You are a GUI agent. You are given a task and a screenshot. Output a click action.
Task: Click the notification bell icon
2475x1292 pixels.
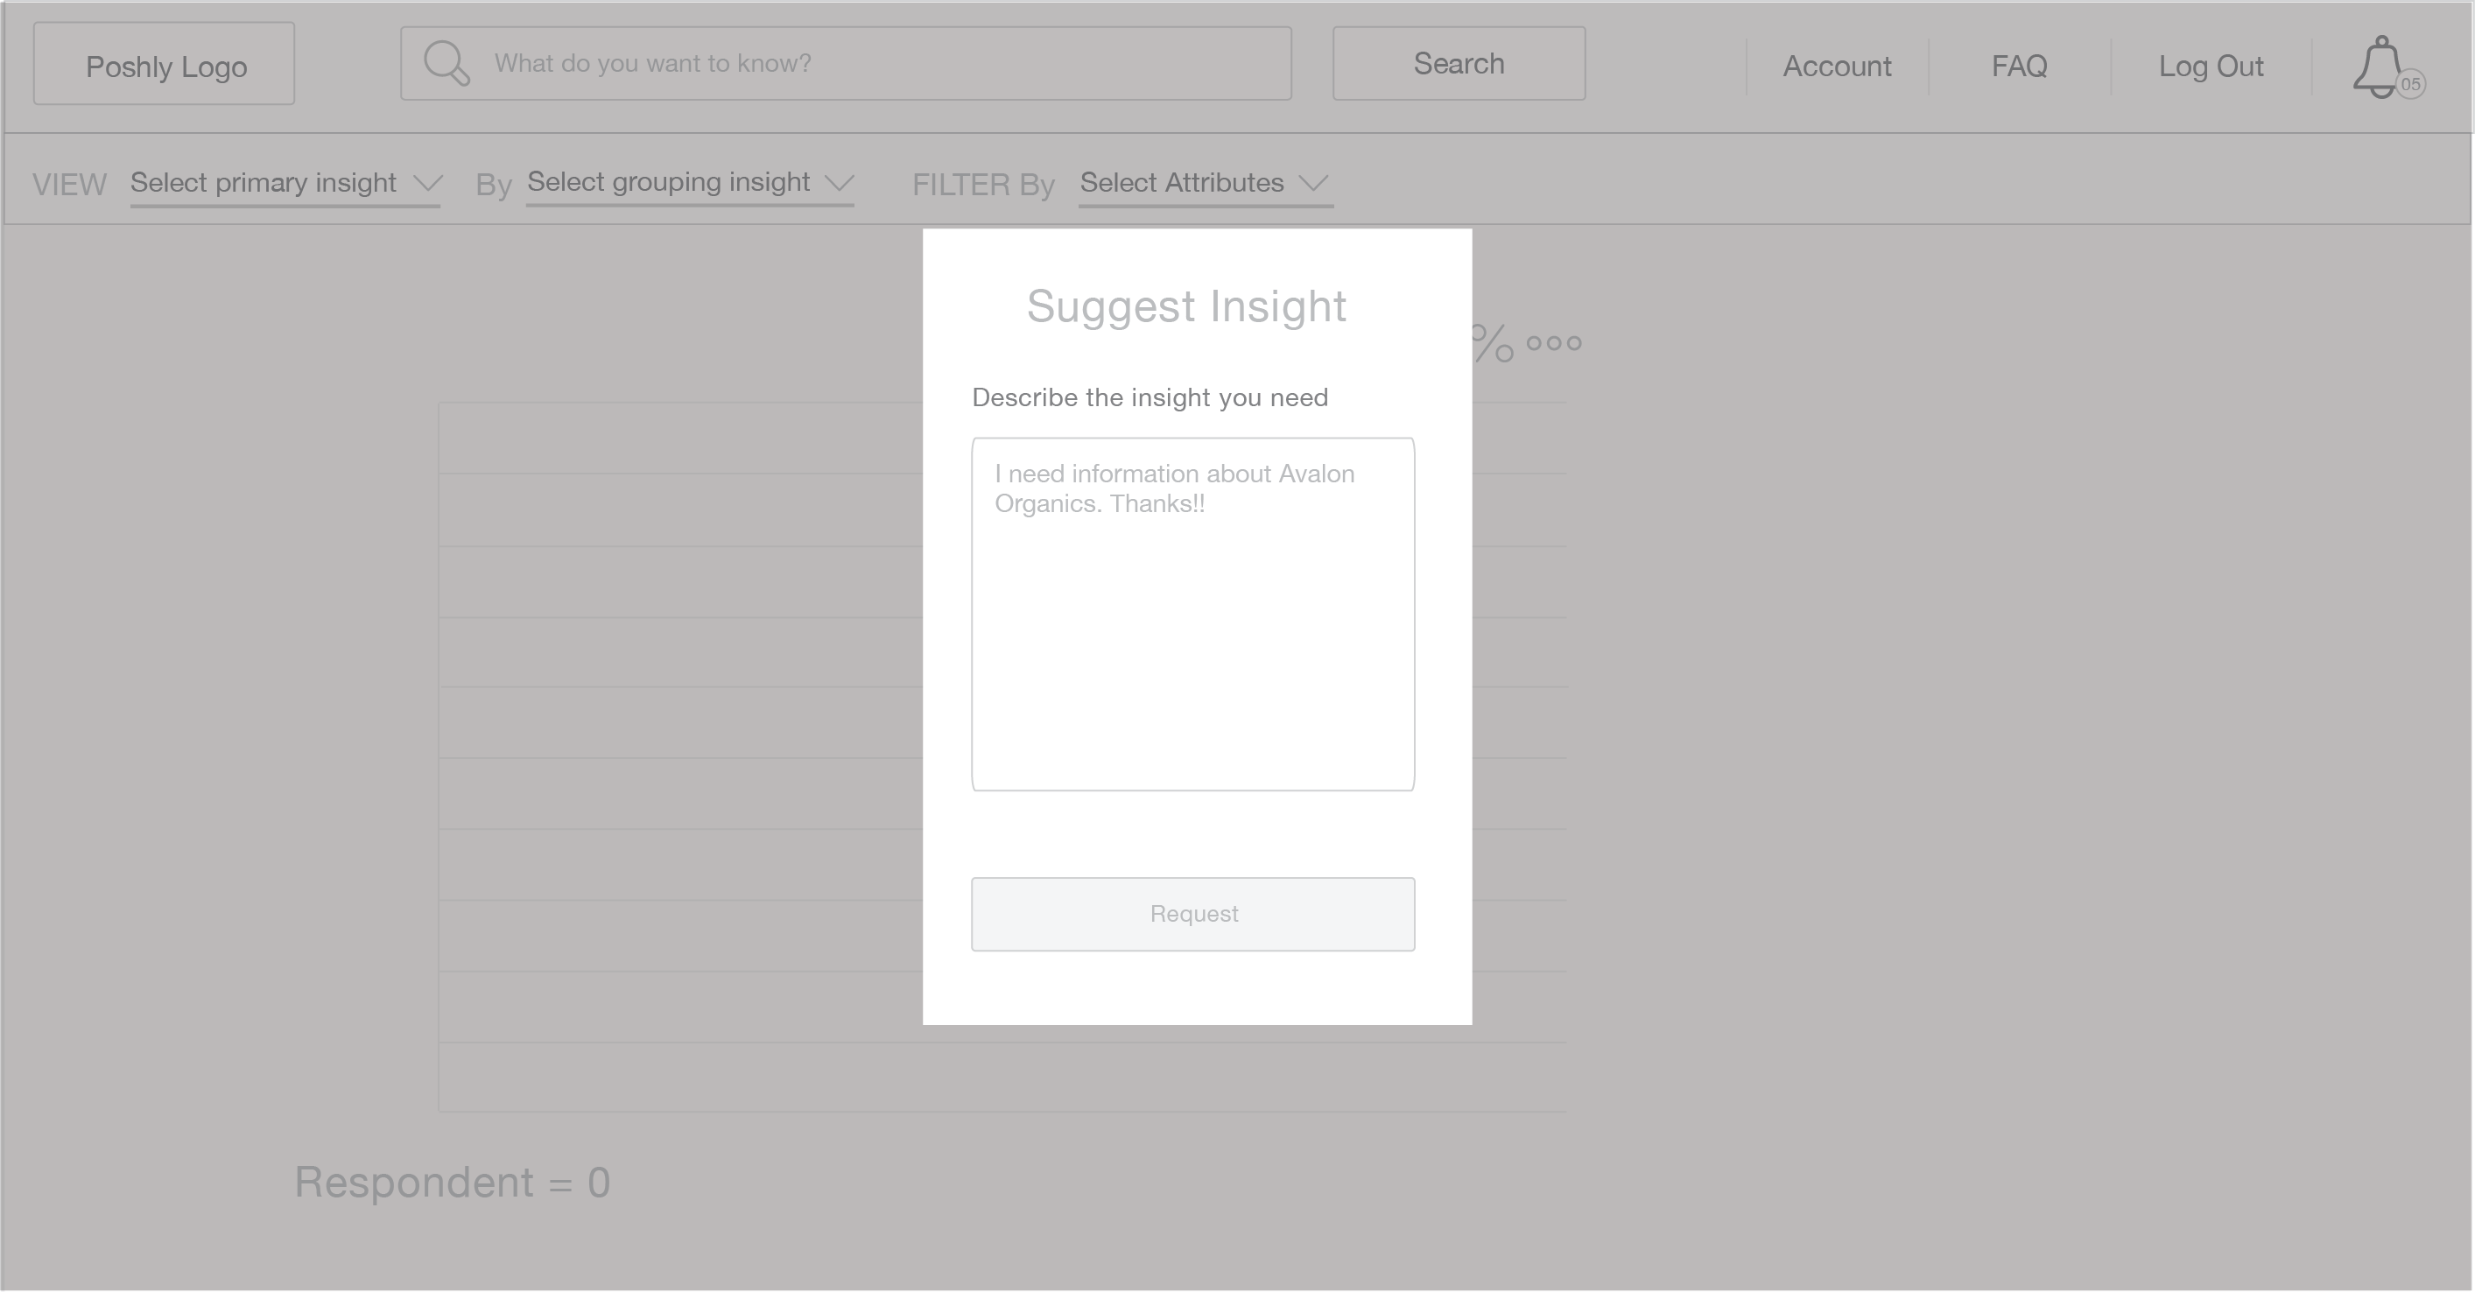pos(2379,67)
